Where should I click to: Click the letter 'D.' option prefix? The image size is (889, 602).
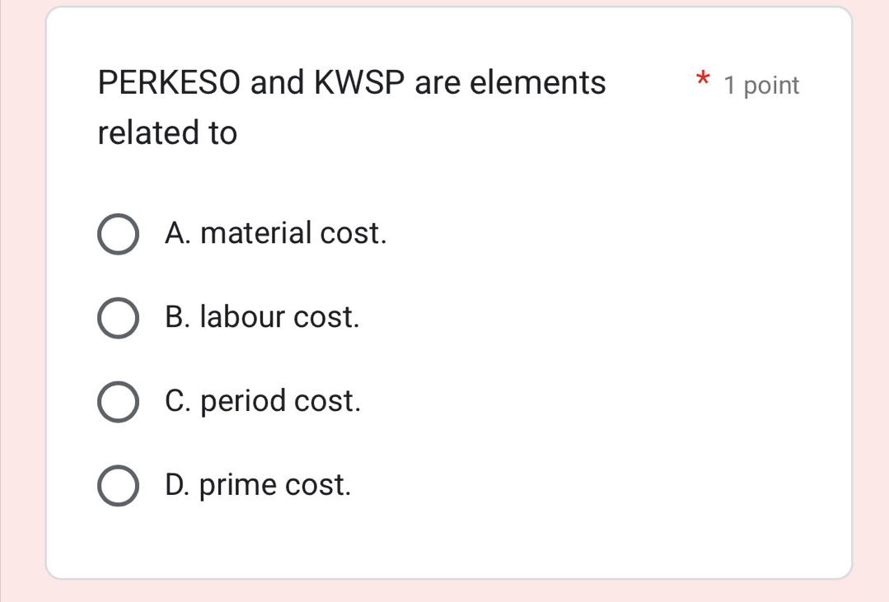[178, 485]
